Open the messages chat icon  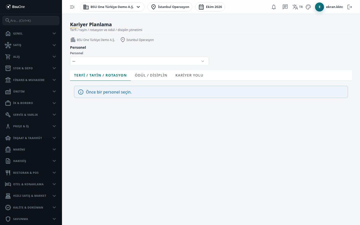(x=285, y=7)
